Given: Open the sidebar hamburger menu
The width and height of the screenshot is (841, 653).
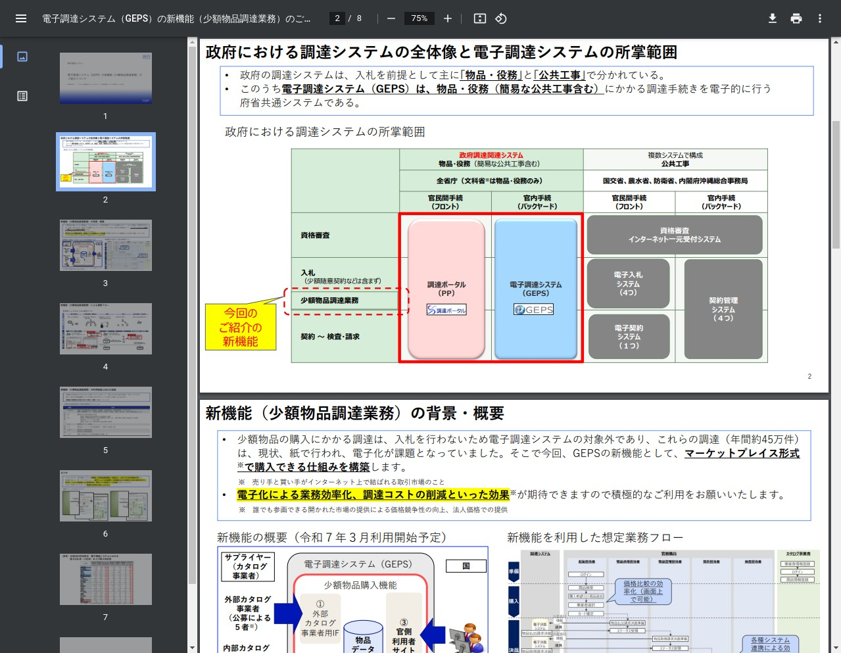Looking at the screenshot, I should point(21,18).
